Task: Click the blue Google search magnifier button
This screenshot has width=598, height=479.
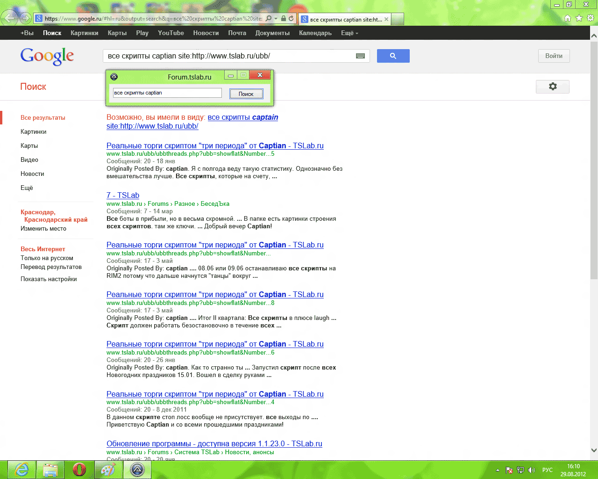Action: [393, 56]
